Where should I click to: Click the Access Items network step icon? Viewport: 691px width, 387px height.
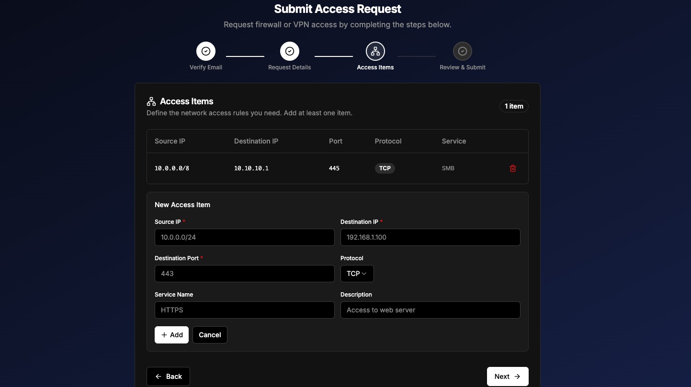coord(375,51)
